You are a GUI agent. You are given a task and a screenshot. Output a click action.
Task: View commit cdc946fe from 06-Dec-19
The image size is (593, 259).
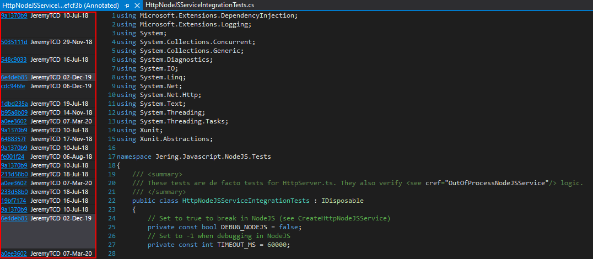13,86
